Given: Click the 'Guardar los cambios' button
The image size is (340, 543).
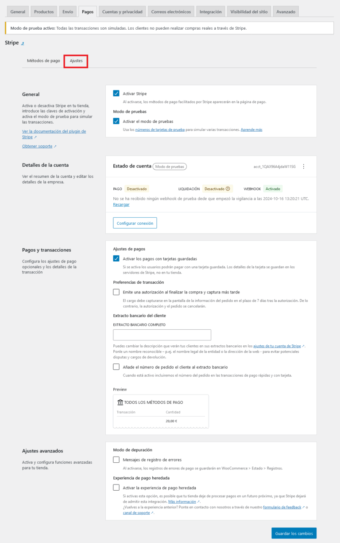Looking at the screenshot, I should coord(294,533).
